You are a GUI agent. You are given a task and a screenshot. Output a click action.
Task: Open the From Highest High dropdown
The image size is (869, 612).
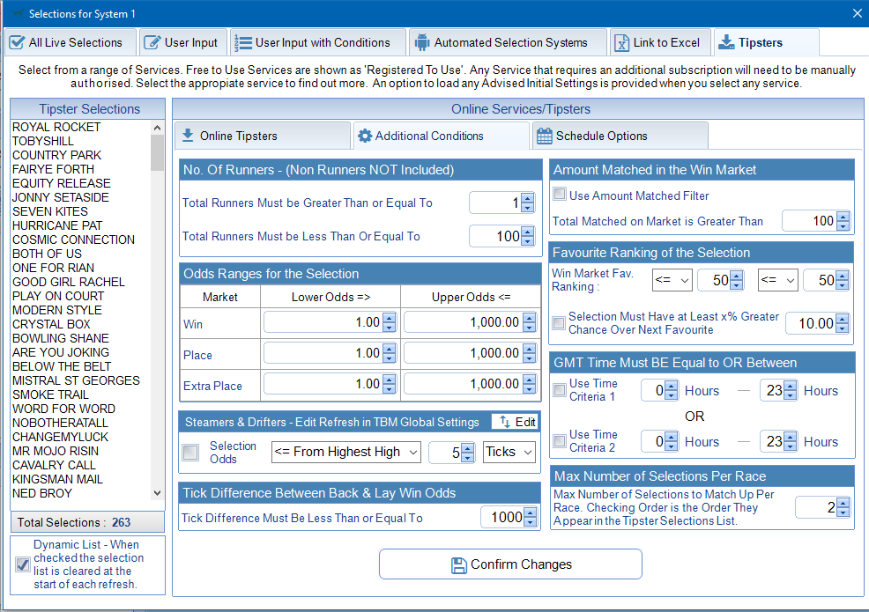click(x=346, y=452)
